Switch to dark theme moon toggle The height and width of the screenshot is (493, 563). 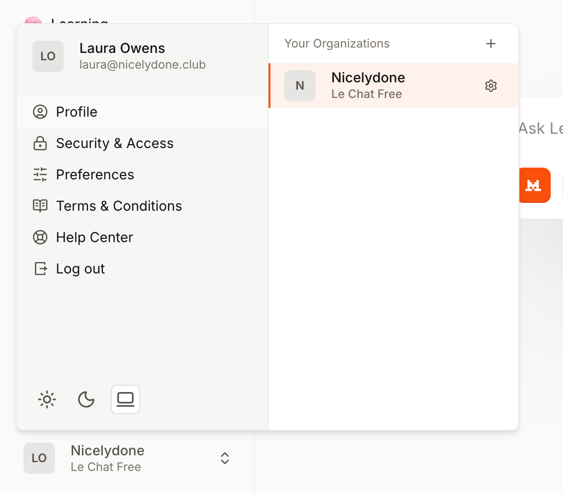[x=86, y=399]
